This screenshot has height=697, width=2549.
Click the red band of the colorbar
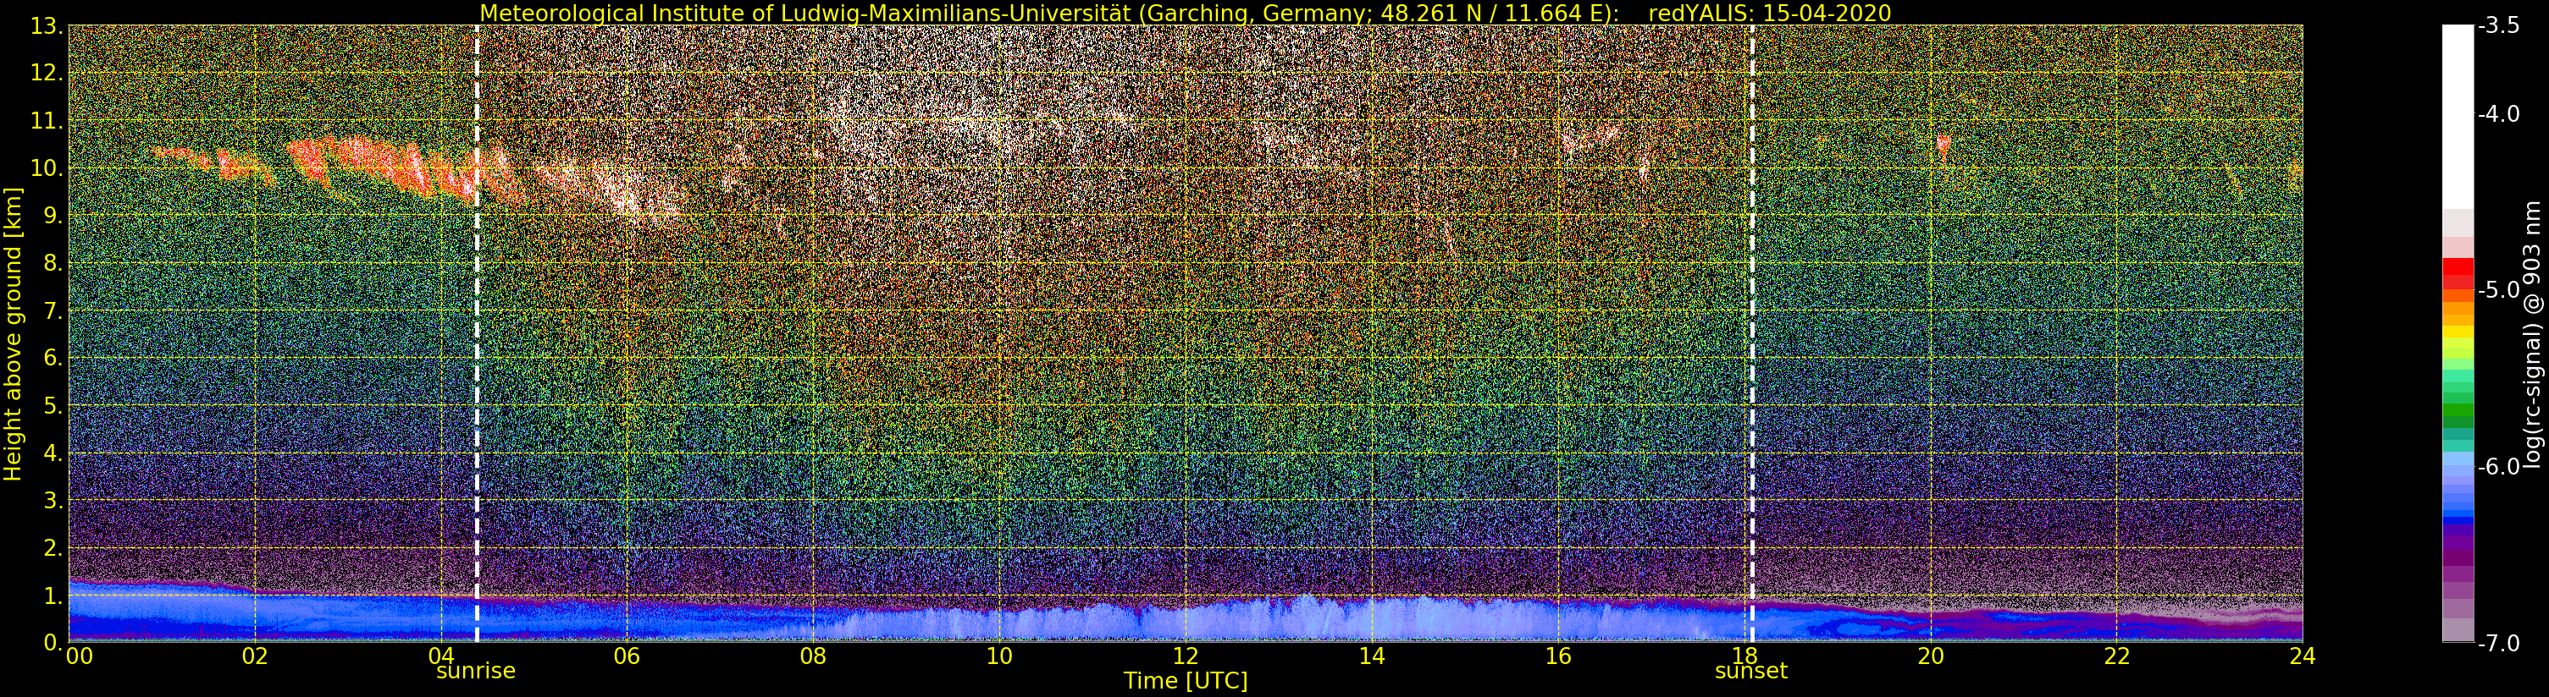(x=2457, y=266)
